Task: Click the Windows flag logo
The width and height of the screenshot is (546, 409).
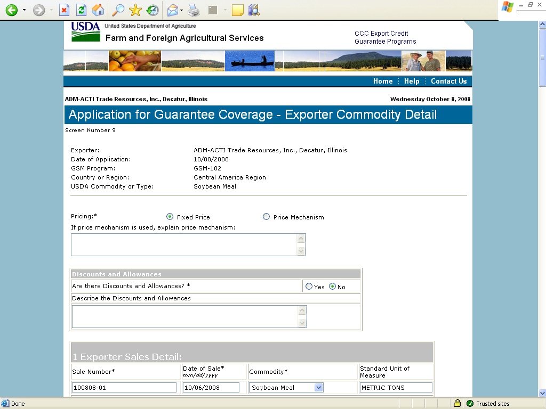Action: (508, 7)
